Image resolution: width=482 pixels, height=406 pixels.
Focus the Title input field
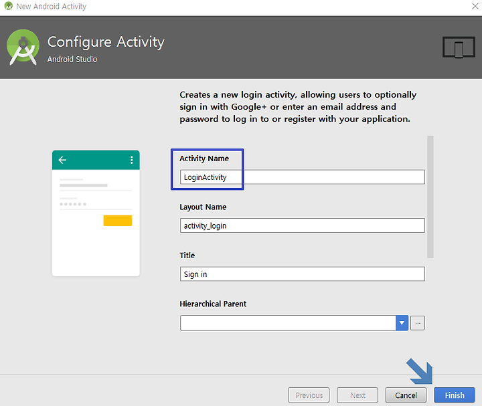[x=302, y=274]
